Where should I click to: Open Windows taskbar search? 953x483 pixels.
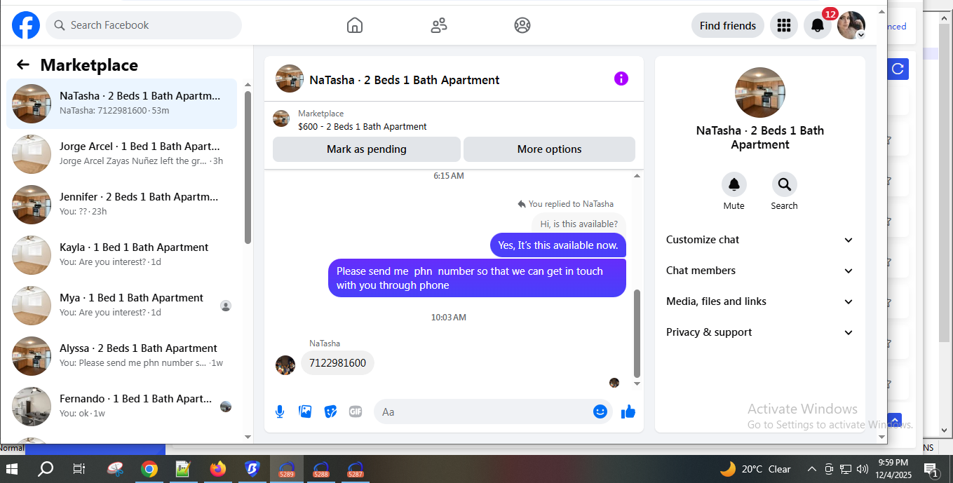46,468
